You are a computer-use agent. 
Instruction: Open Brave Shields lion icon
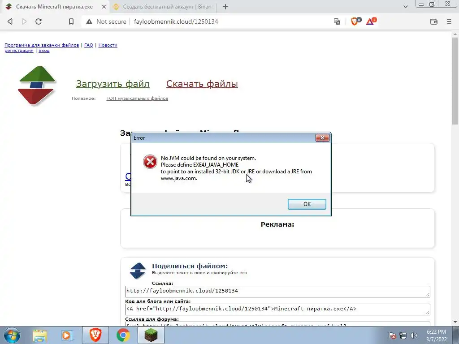pyautogui.click(x=355, y=21)
